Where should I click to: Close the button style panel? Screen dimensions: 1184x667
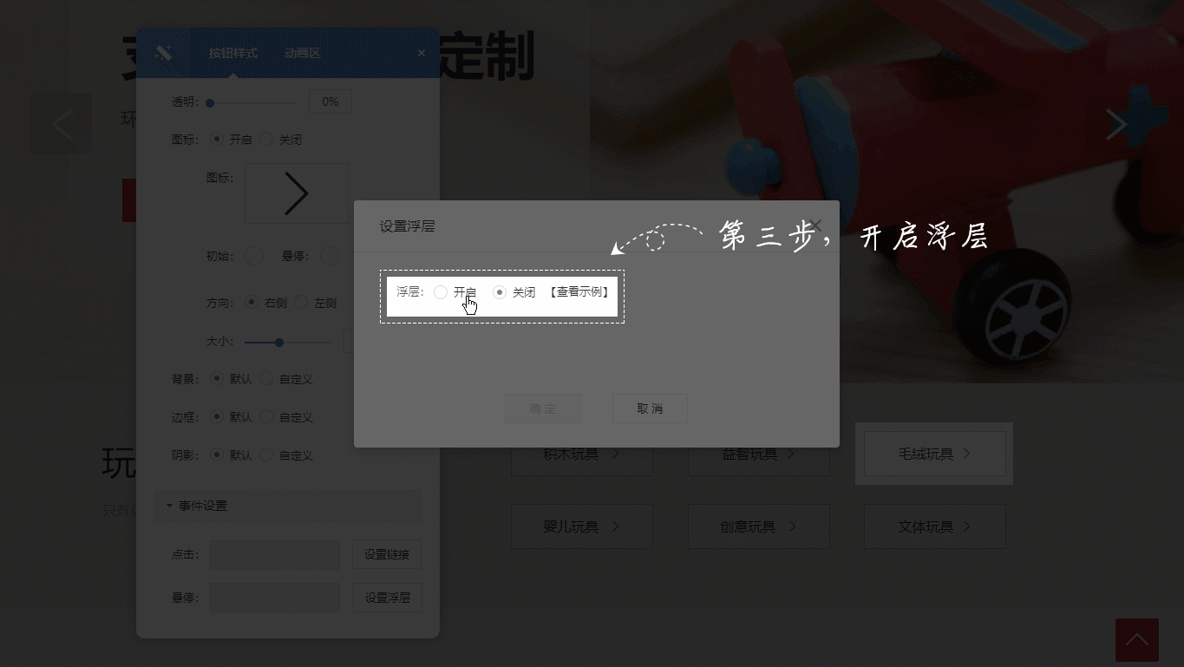coord(422,53)
